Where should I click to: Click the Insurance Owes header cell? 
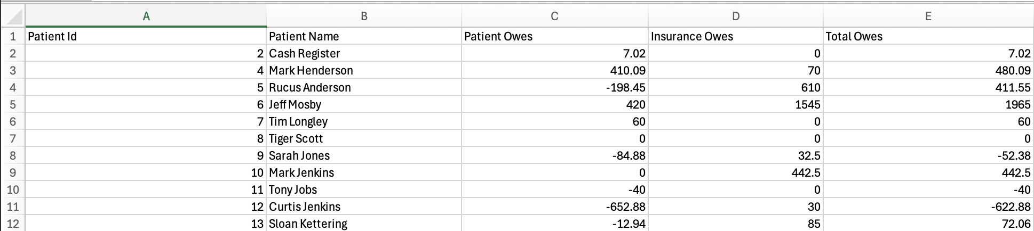tap(736, 36)
